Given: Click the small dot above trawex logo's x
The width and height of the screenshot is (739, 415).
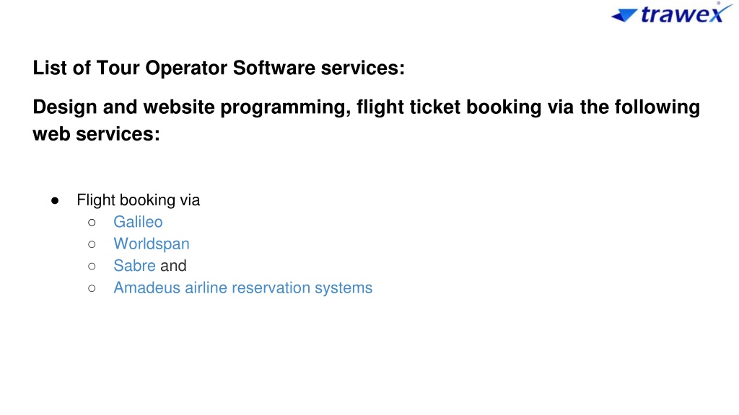Looking at the screenshot, I should (719, 4).
